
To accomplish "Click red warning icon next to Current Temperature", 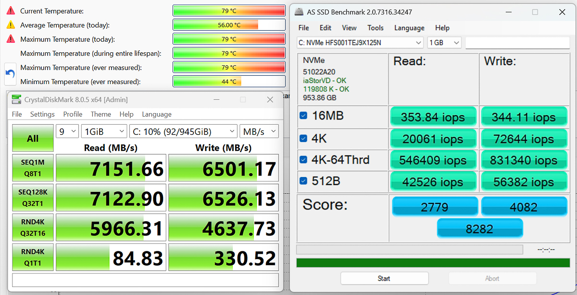I will (x=10, y=11).
